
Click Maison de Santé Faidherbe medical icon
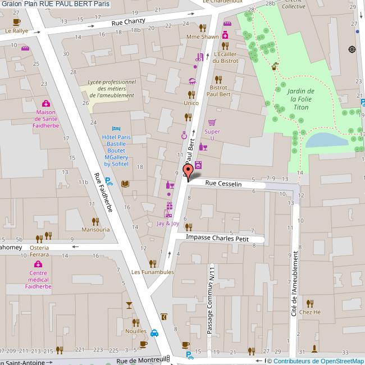coord(46,103)
